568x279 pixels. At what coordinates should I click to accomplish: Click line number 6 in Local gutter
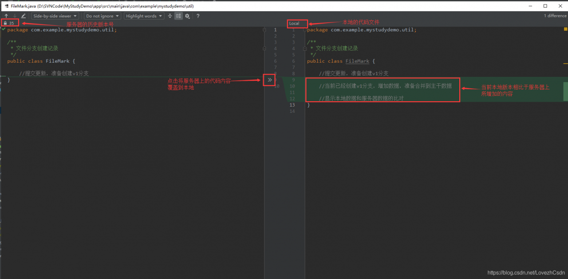pos(293,61)
